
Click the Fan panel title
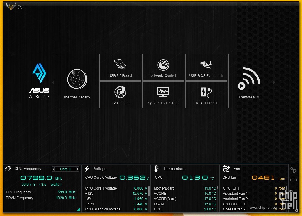tap(237, 169)
